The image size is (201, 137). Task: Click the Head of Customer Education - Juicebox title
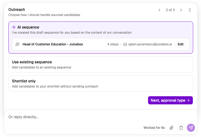click(x=53, y=44)
